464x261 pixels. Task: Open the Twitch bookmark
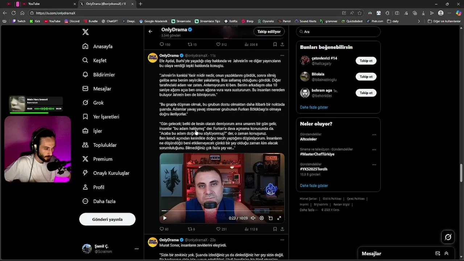click(19, 21)
